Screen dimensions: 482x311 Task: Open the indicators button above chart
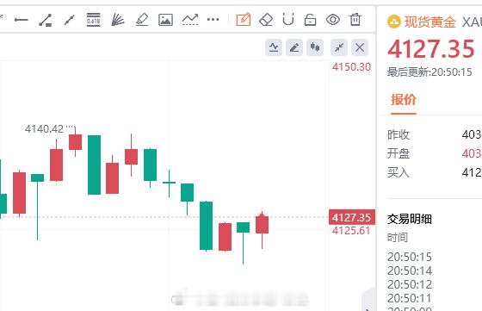[274, 47]
